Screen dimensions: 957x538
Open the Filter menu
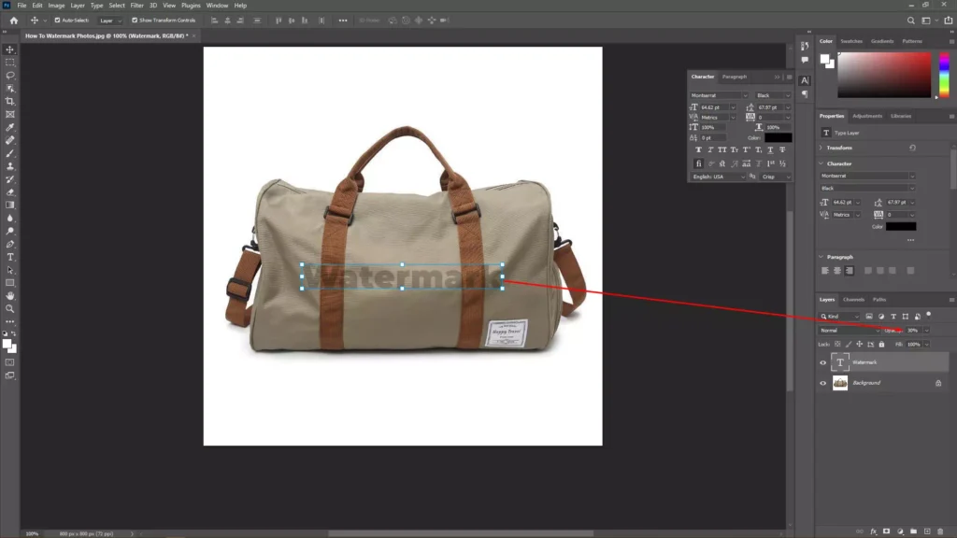pyautogui.click(x=136, y=6)
